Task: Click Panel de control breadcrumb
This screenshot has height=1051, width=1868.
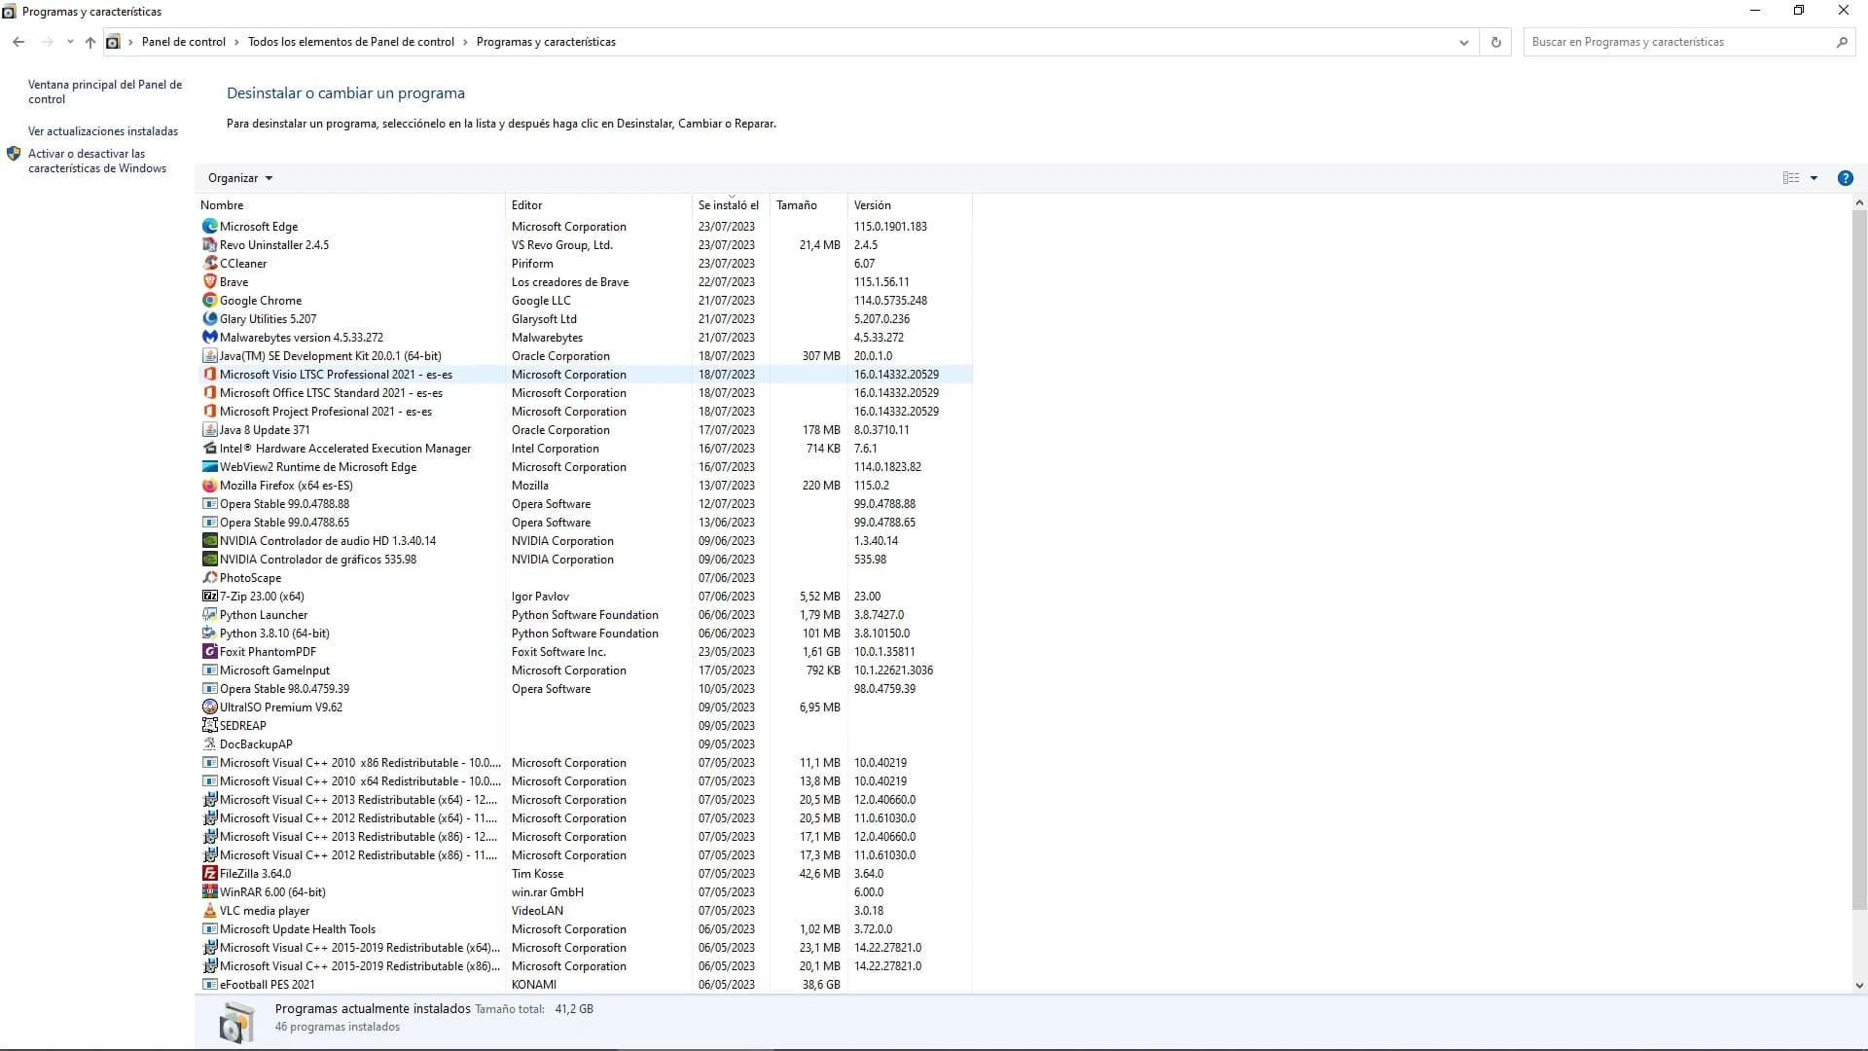Action: [183, 42]
